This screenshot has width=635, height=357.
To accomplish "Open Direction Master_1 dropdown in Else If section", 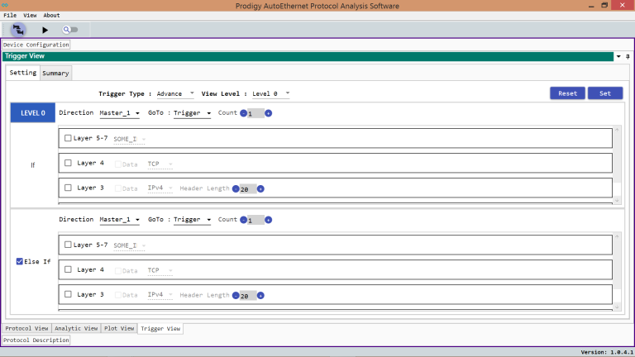I will (x=119, y=219).
